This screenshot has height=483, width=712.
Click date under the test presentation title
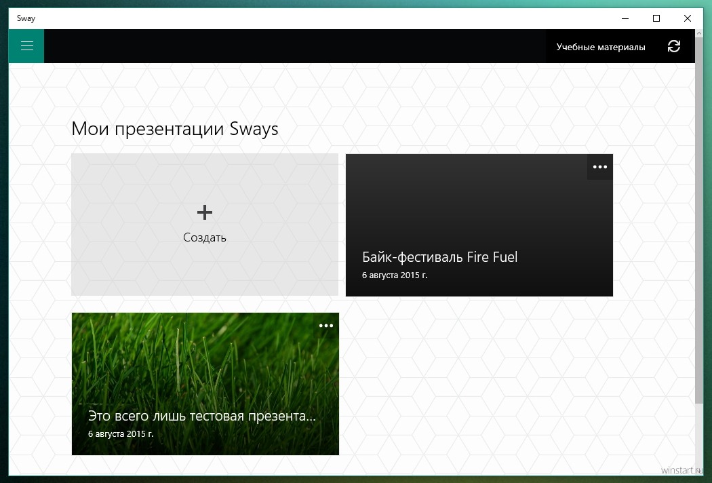click(121, 434)
